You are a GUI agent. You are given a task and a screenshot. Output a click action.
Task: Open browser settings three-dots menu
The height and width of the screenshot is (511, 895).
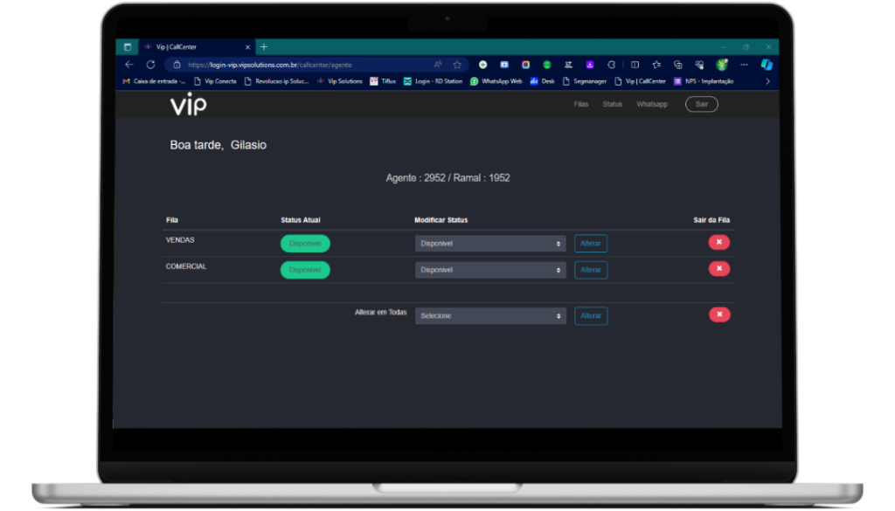[x=742, y=65]
